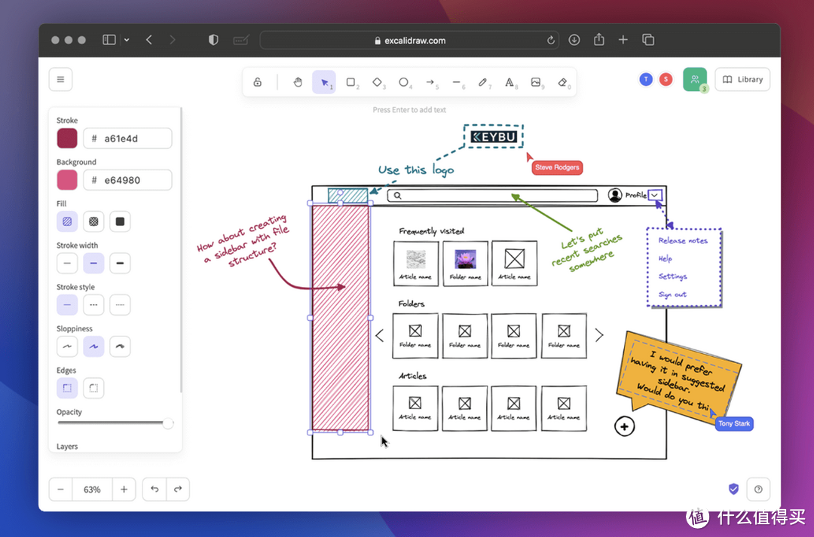Click the Undo button
Screen dimensions: 814x537
pos(154,489)
